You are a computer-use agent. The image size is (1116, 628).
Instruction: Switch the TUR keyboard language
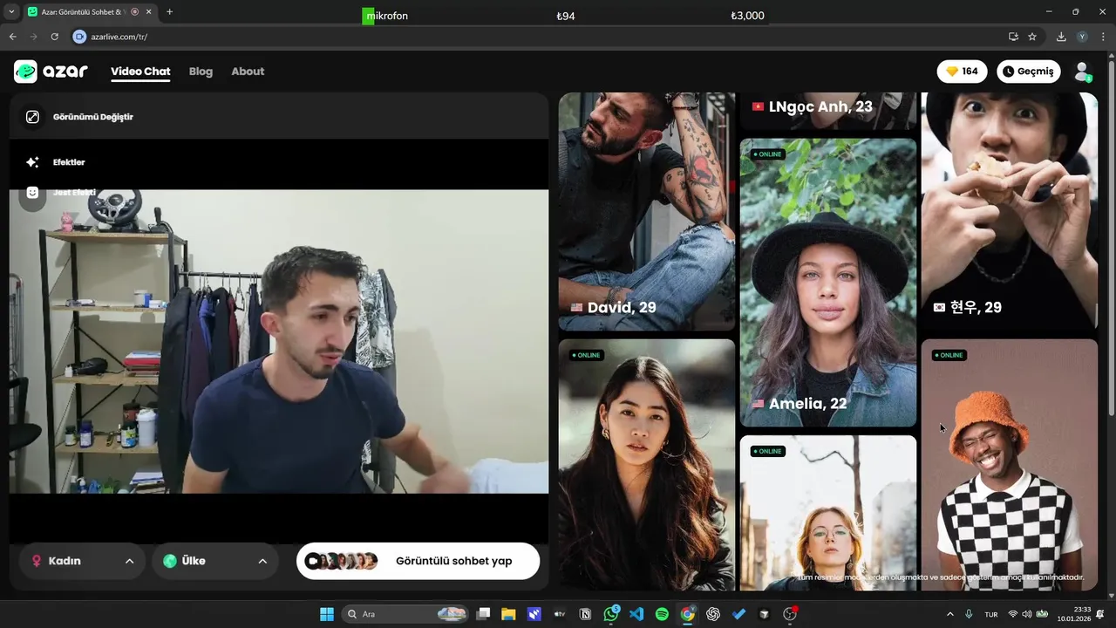[991, 614]
